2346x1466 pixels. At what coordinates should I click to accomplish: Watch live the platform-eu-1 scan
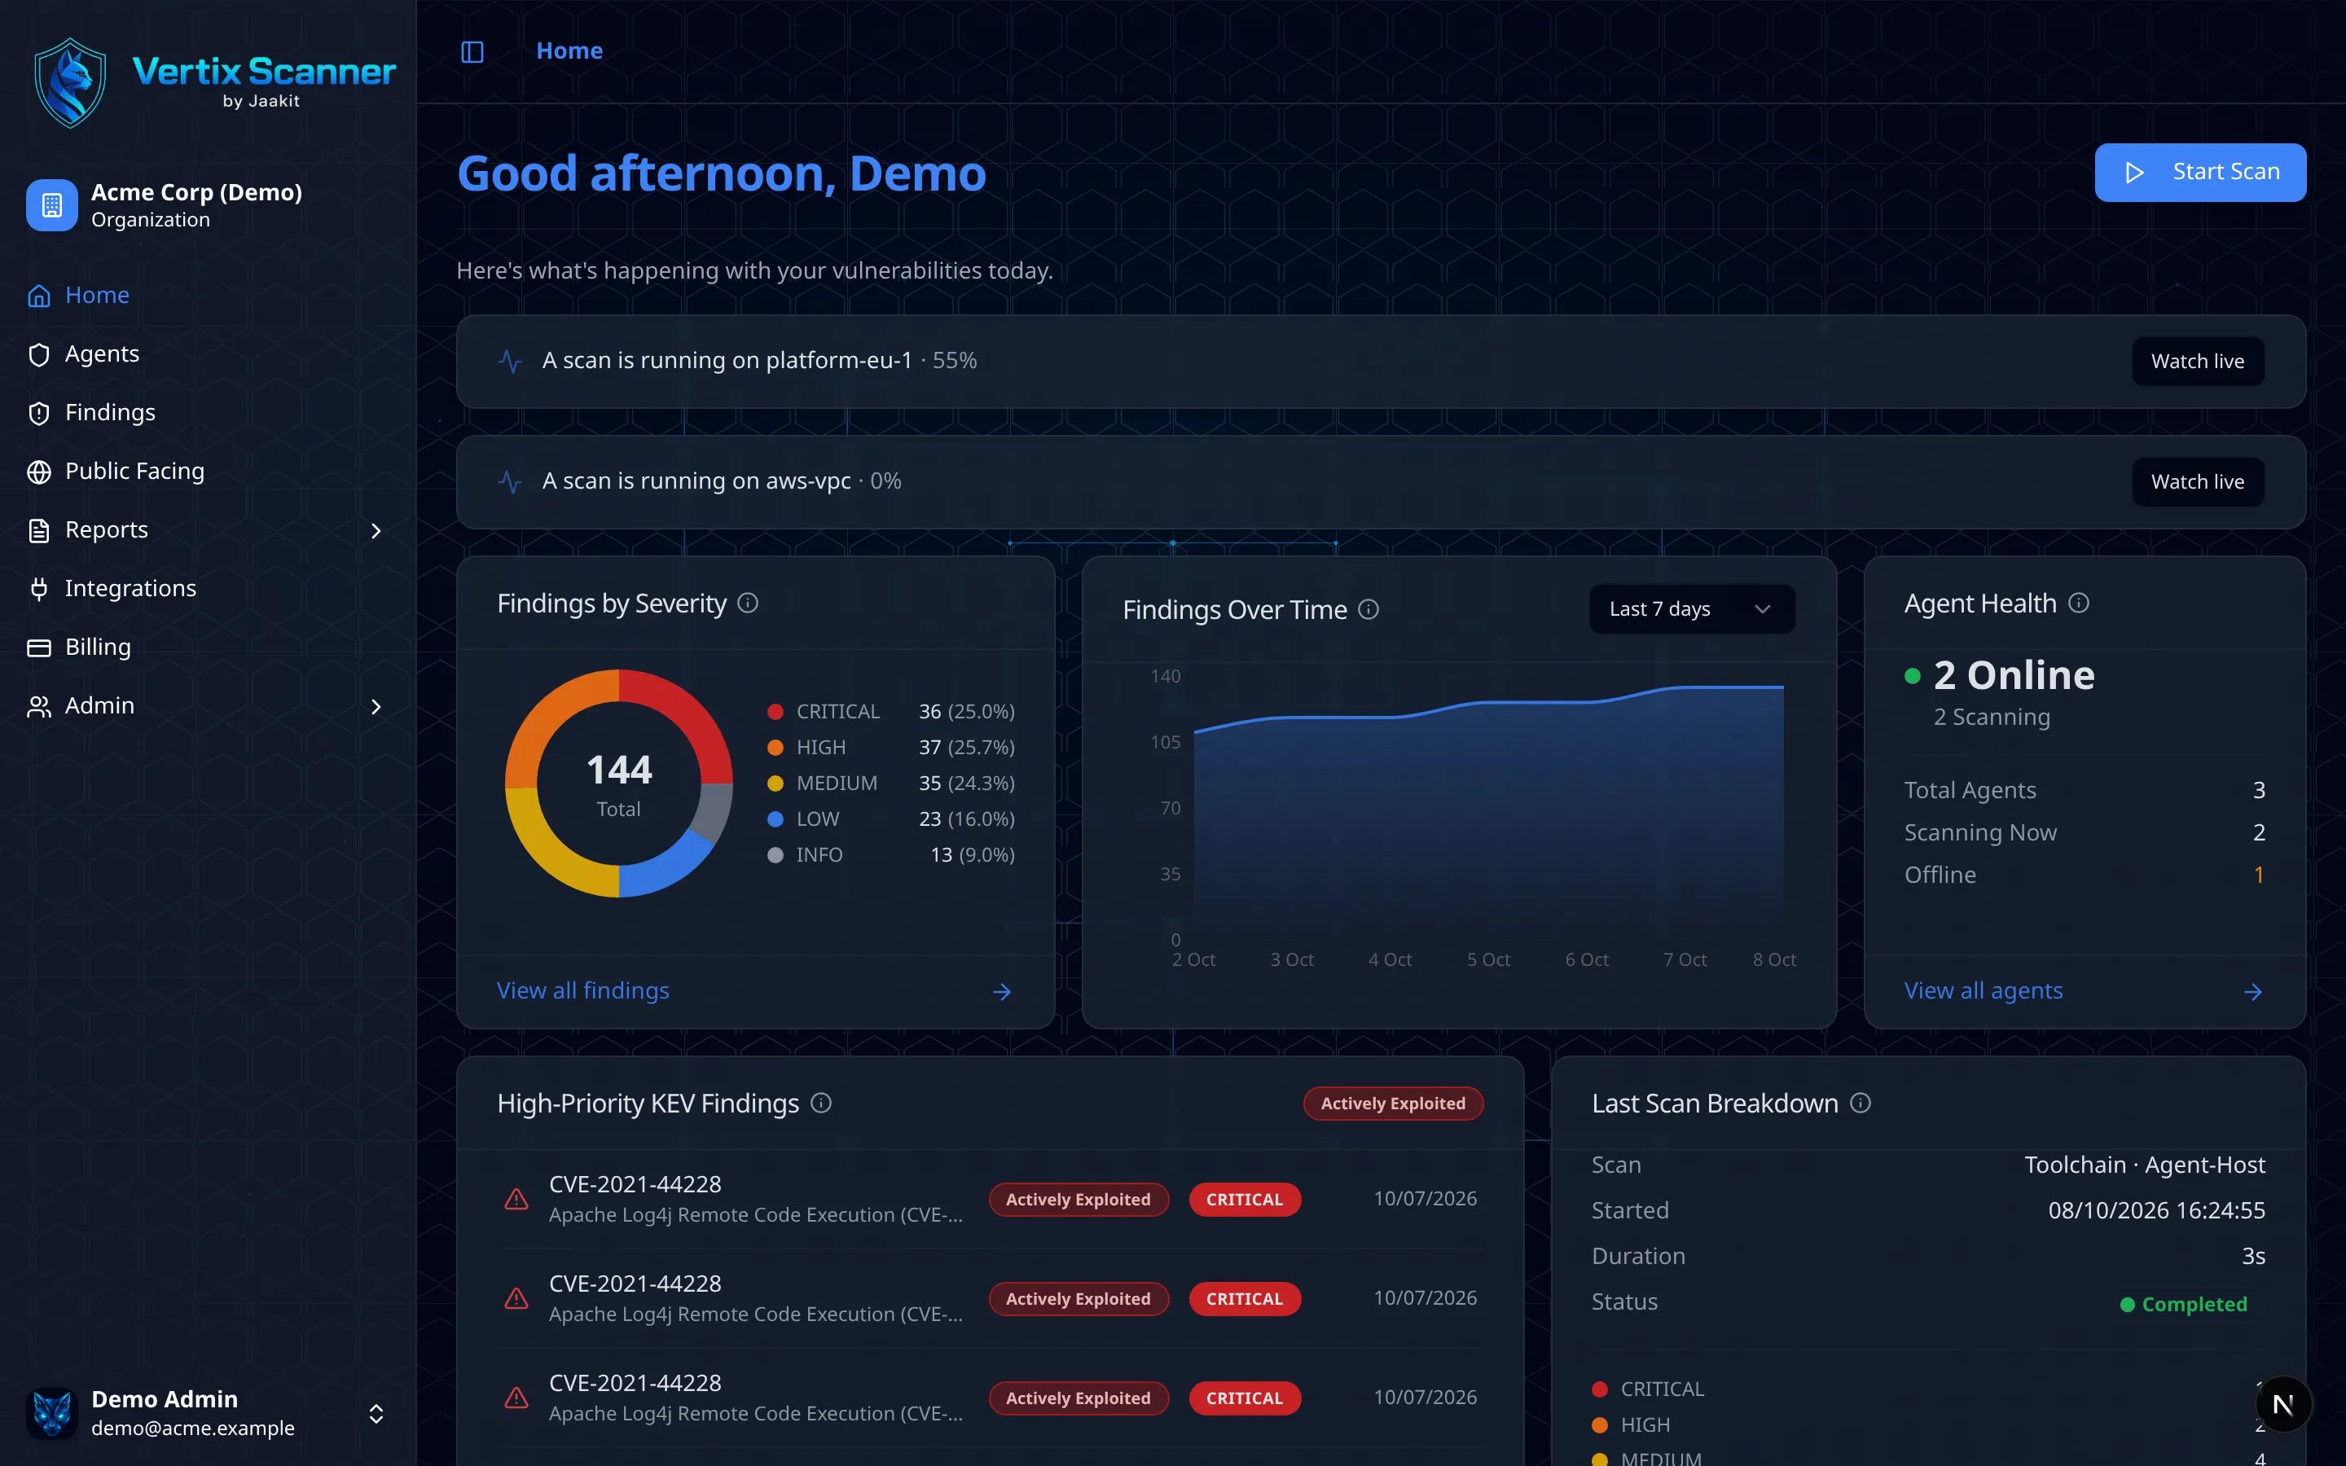point(2198,362)
